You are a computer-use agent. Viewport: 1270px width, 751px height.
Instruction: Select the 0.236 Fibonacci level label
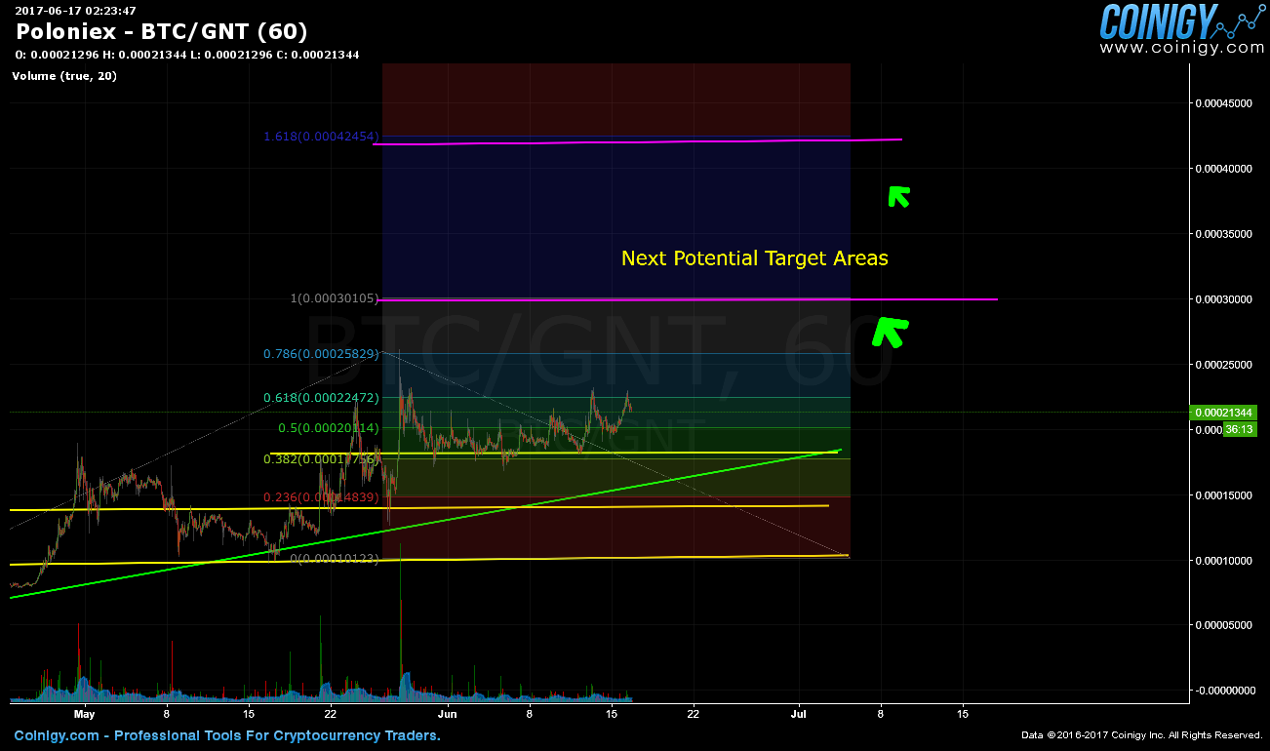click(321, 497)
